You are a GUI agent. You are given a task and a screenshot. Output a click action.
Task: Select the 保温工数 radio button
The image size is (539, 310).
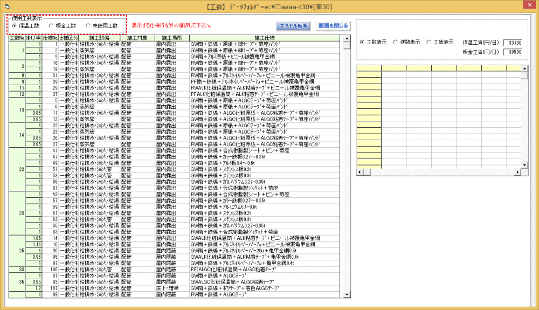pyautogui.click(x=15, y=25)
